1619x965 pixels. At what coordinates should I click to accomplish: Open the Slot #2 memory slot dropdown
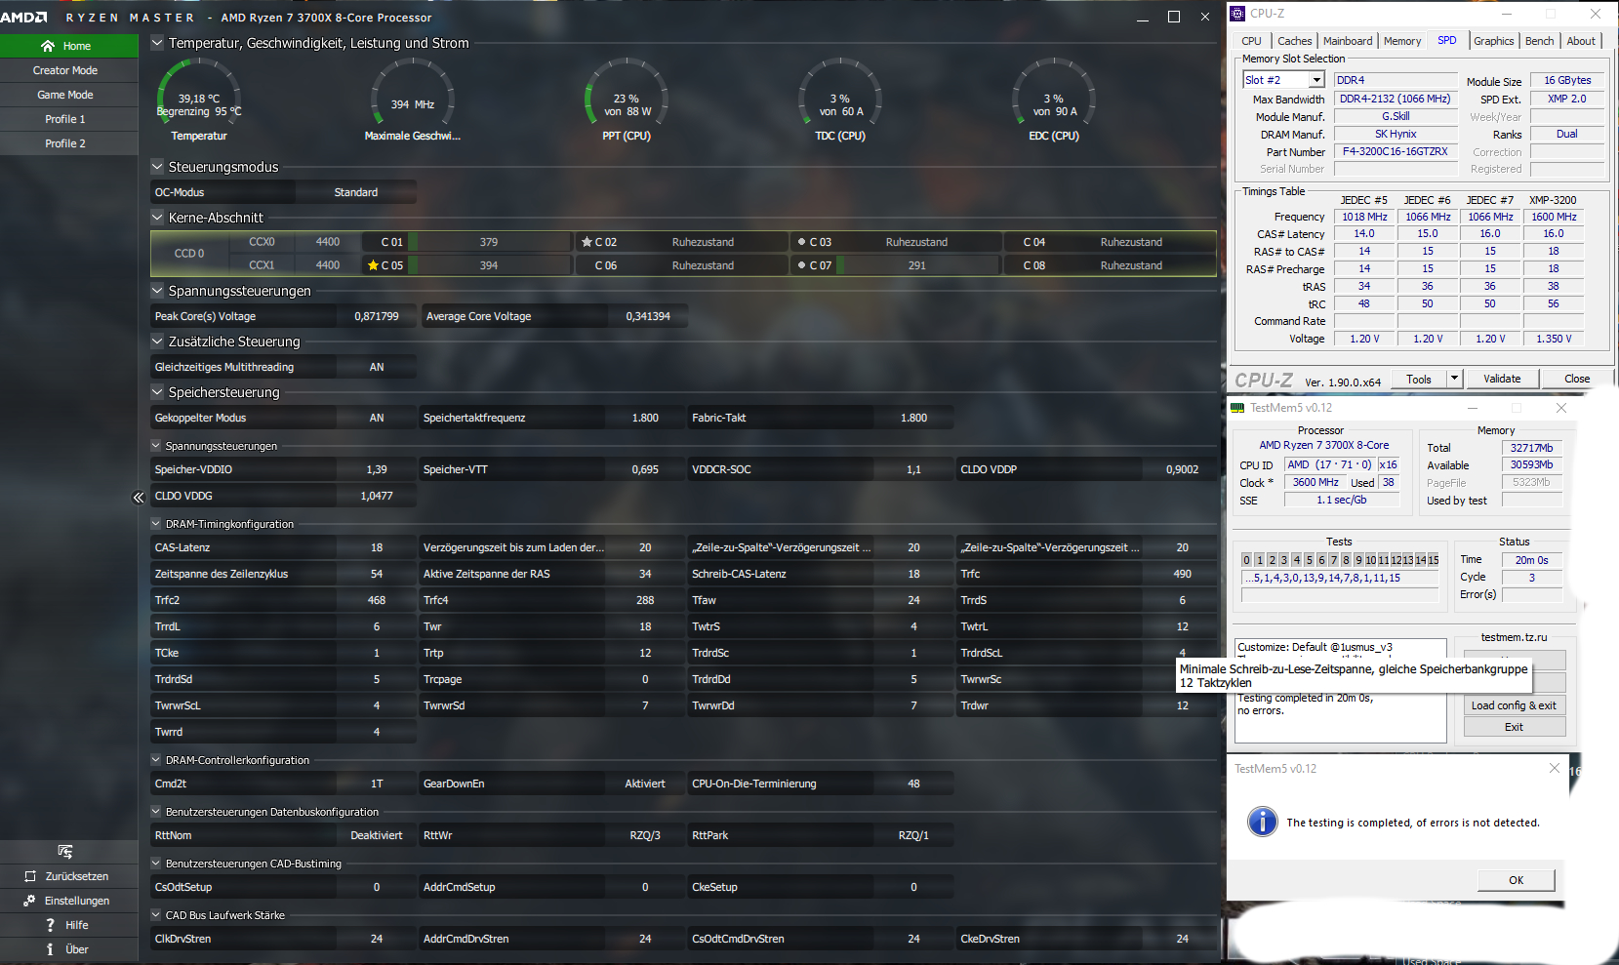(x=1316, y=80)
